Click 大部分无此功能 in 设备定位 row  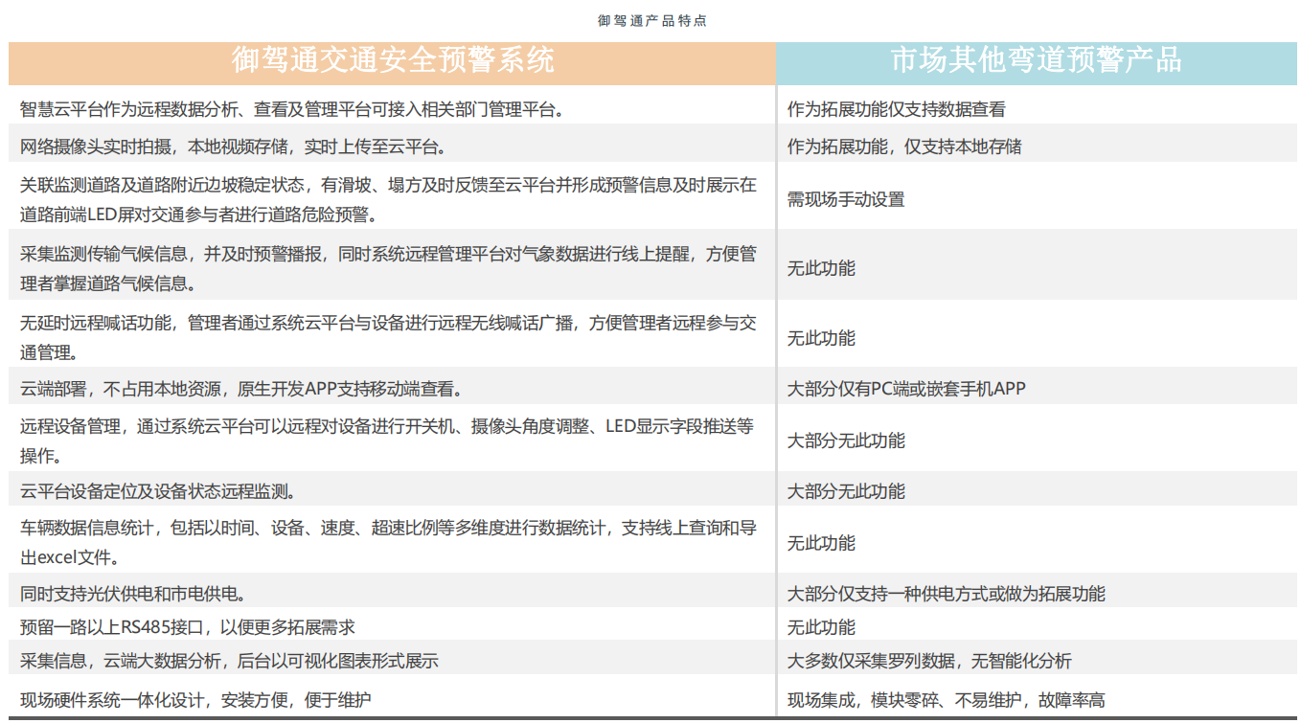click(x=846, y=491)
